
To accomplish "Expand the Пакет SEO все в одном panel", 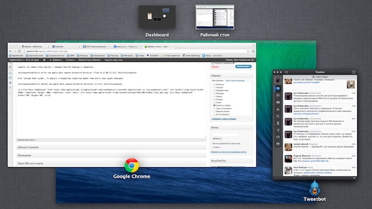I will 111,163.
